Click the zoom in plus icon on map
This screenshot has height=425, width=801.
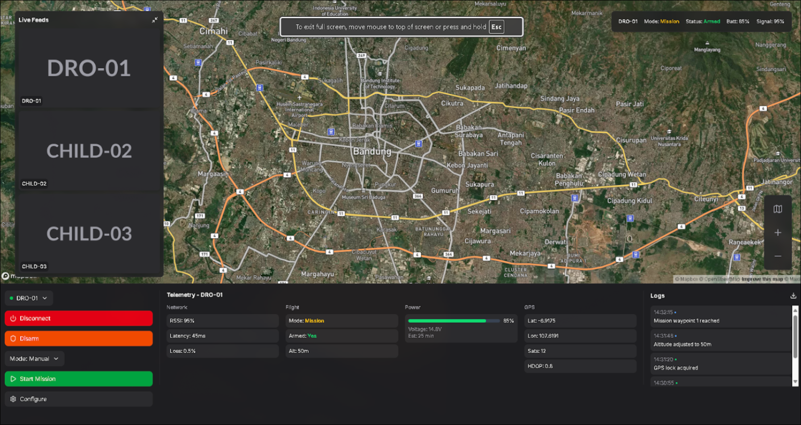click(x=778, y=232)
